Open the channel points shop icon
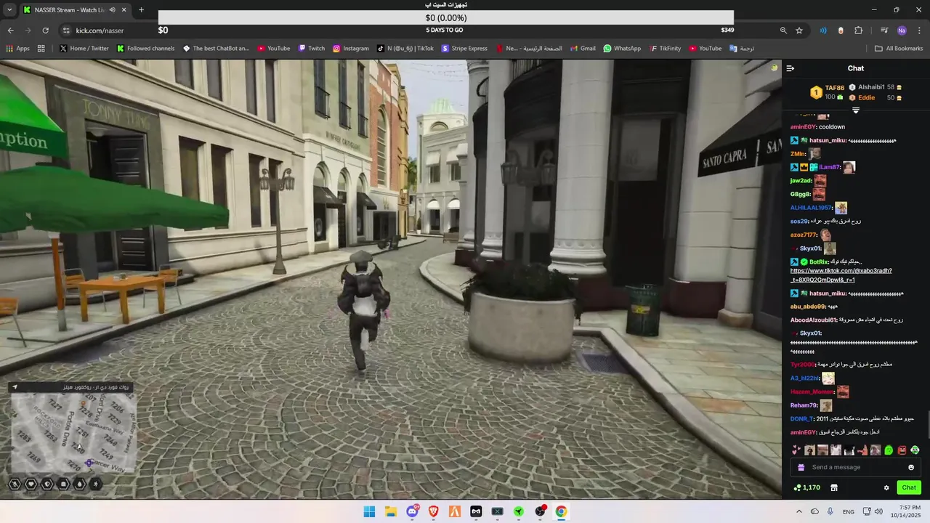The image size is (930, 523). pos(834,487)
